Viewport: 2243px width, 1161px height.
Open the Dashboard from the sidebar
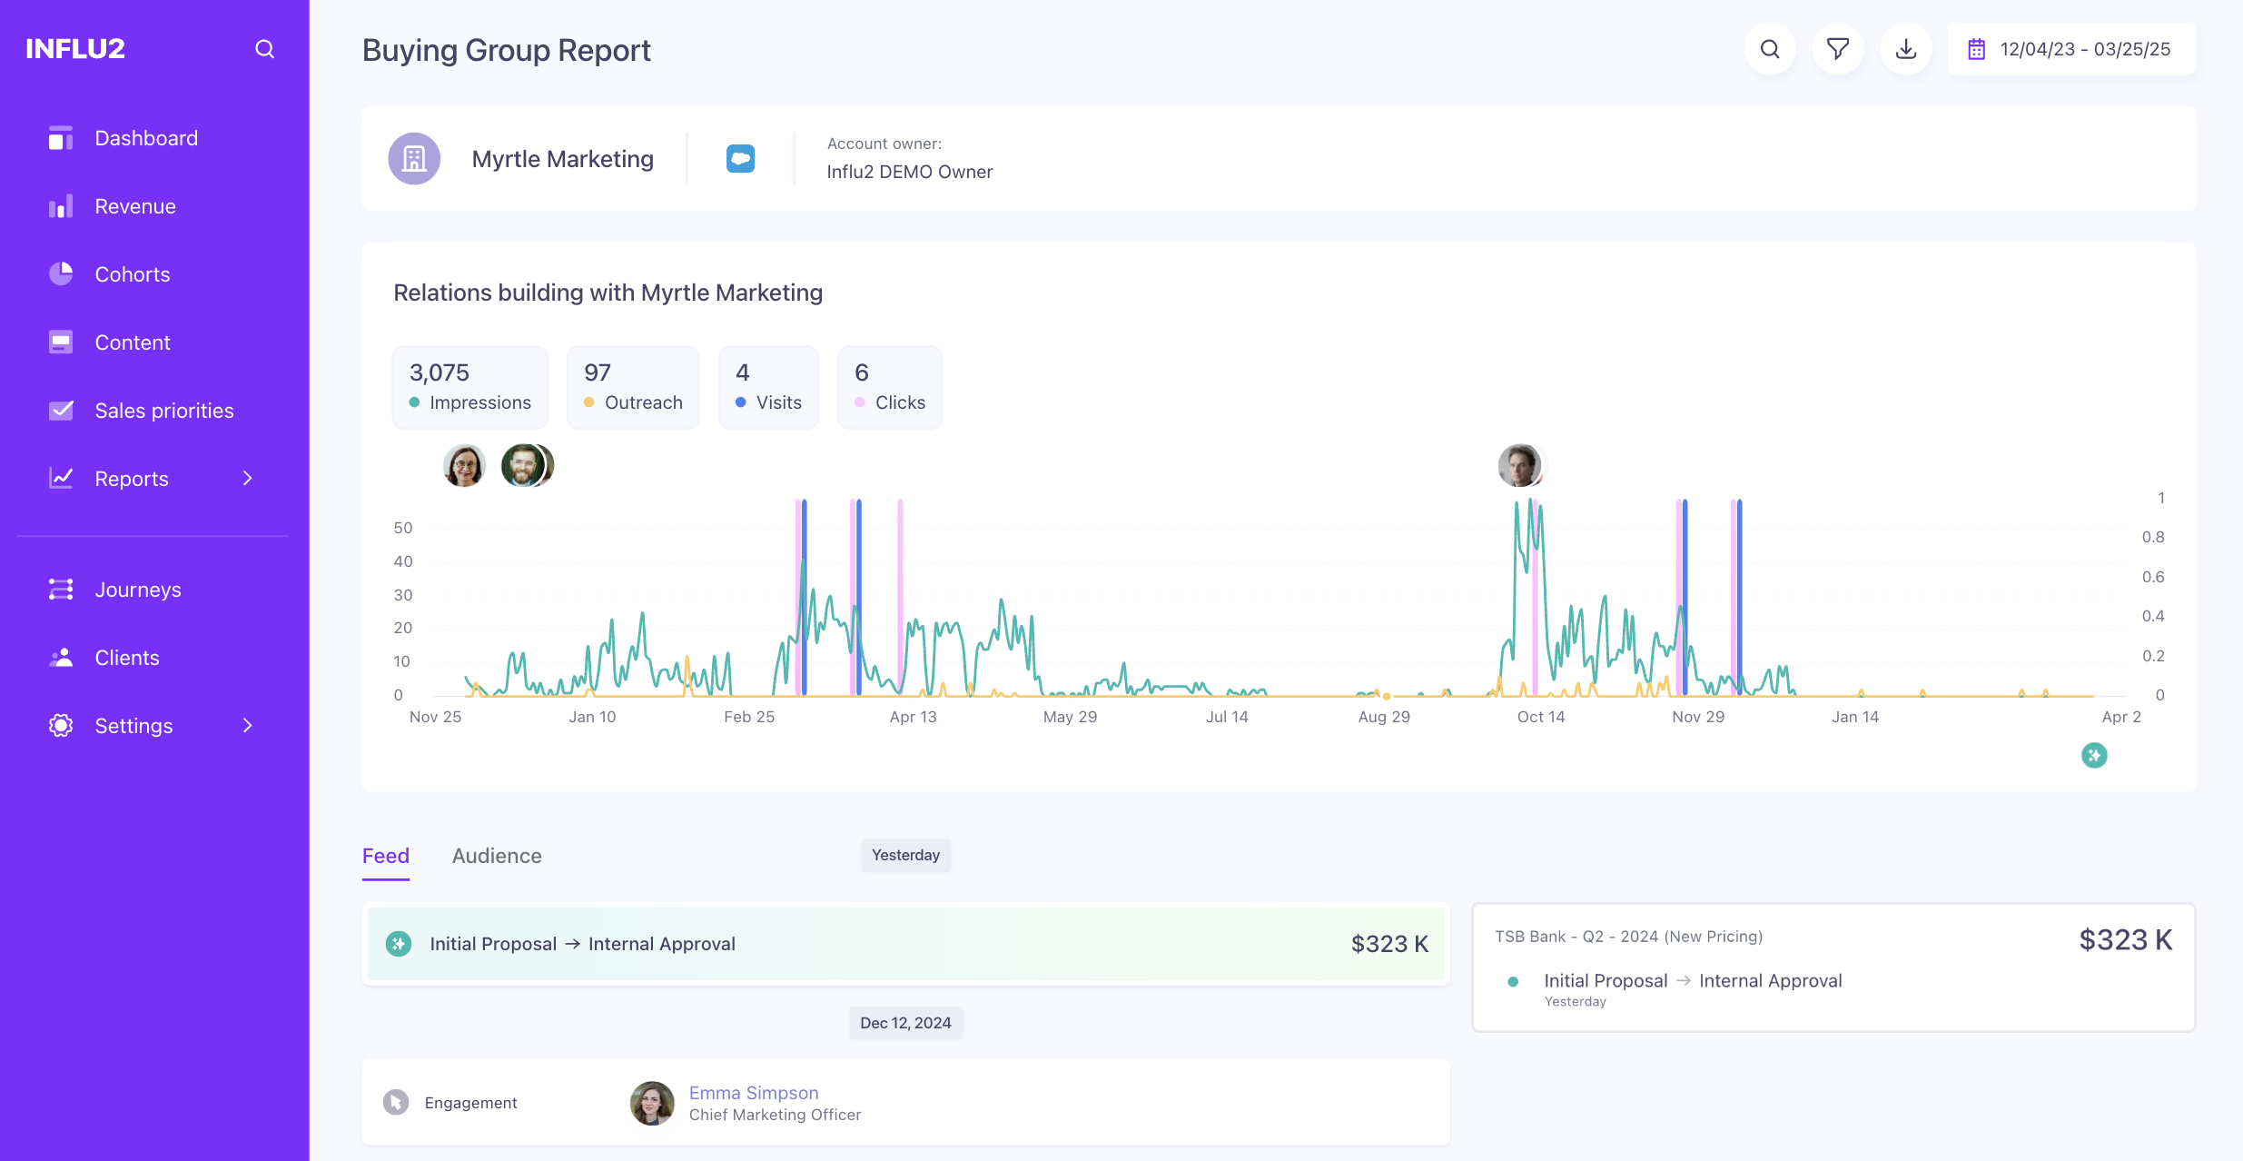coord(146,137)
